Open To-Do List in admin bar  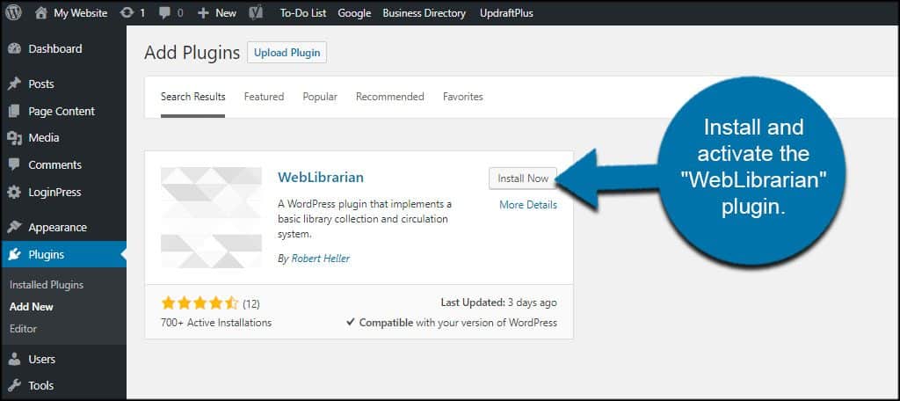tap(303, 12)
